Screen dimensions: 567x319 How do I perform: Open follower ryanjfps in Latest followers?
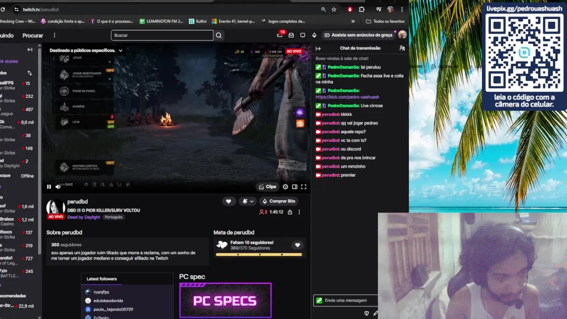[x=101, y=292]
